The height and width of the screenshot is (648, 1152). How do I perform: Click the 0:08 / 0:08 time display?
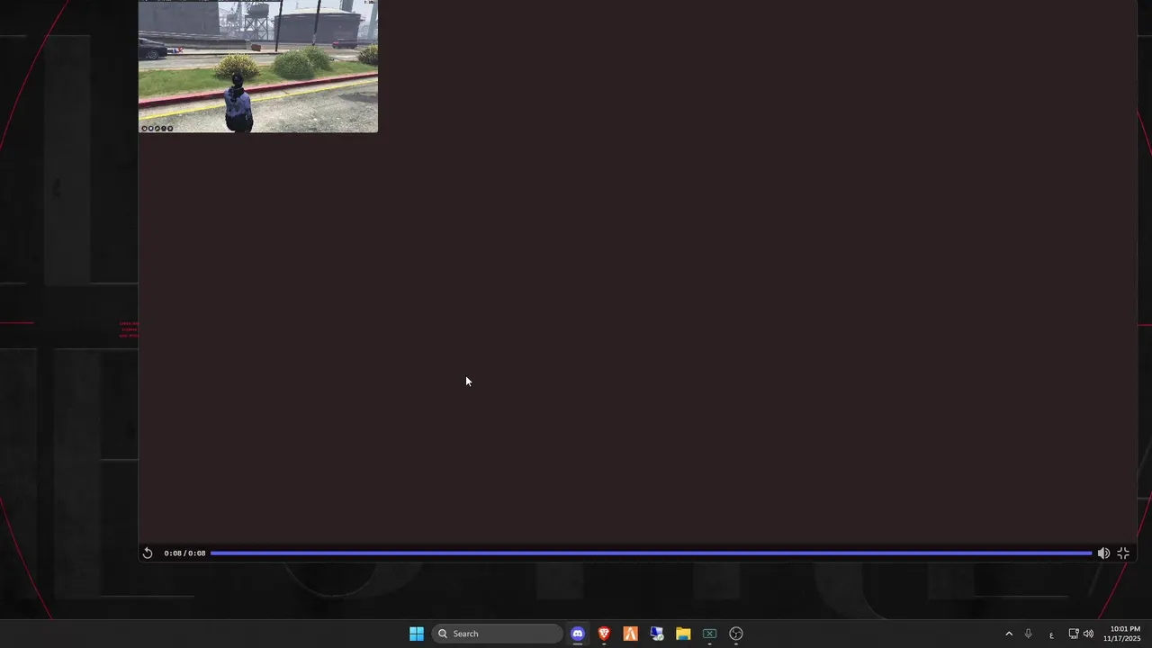coord(184,553)
